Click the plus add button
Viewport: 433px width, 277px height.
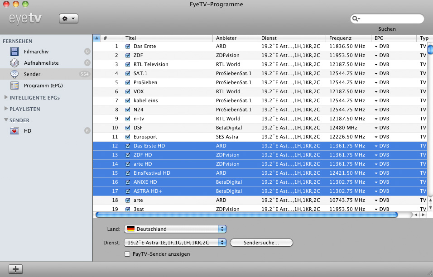pyautogui.click(x=15, y=269)
